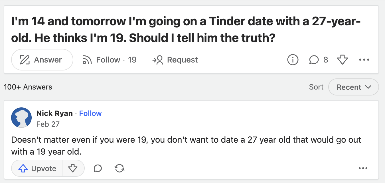Click the 100+ Answers label

[x=28, y=87]
